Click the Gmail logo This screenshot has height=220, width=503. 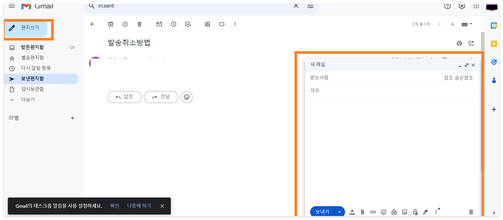point(37,6)
